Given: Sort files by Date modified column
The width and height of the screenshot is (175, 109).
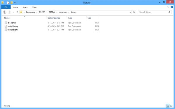Looking at the screenshot, I should coord(54,18).
